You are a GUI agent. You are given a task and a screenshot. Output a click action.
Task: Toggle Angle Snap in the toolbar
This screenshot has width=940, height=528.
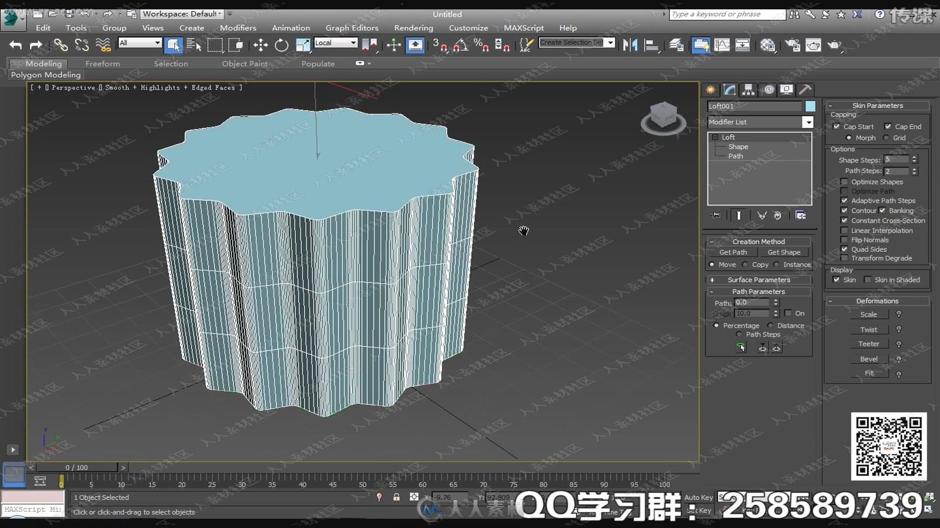pos(461,45)
